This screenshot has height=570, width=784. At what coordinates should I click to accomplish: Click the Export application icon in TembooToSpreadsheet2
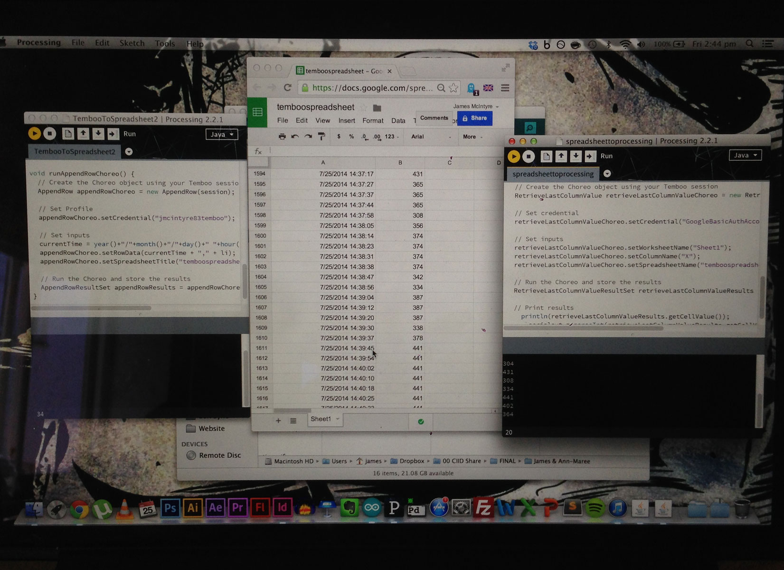tap(113, 134)
